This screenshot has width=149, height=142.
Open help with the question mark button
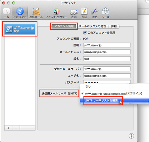point(131,136)
